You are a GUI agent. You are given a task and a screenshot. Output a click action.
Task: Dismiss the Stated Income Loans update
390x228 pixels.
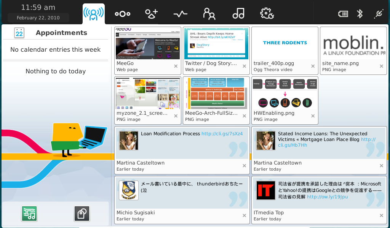(381, 166)
